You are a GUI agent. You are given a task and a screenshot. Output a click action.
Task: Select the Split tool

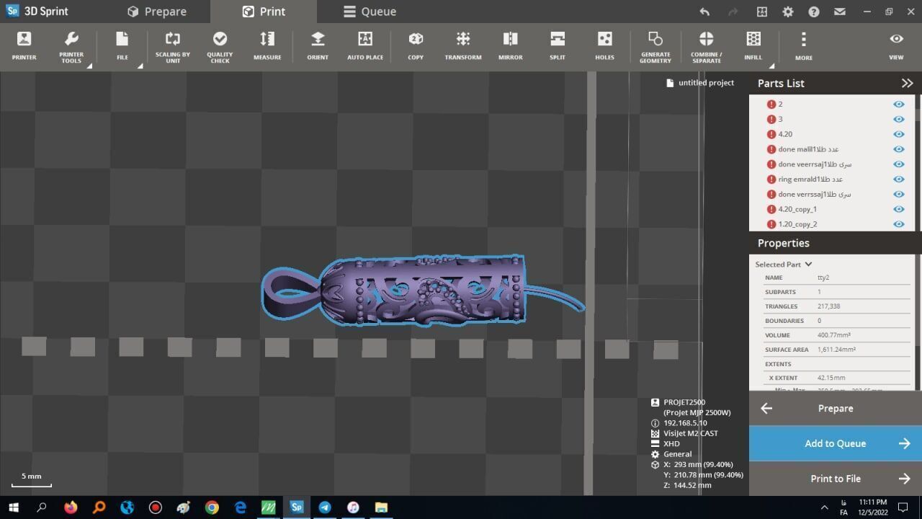pos(558,46)
